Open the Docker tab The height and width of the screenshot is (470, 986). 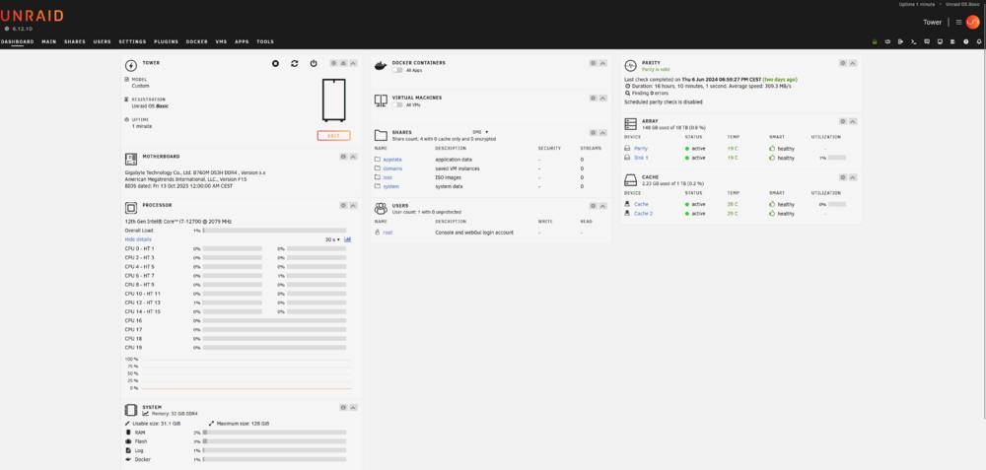point(197,42)
